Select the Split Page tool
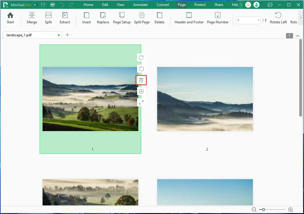 click(142, 18)
